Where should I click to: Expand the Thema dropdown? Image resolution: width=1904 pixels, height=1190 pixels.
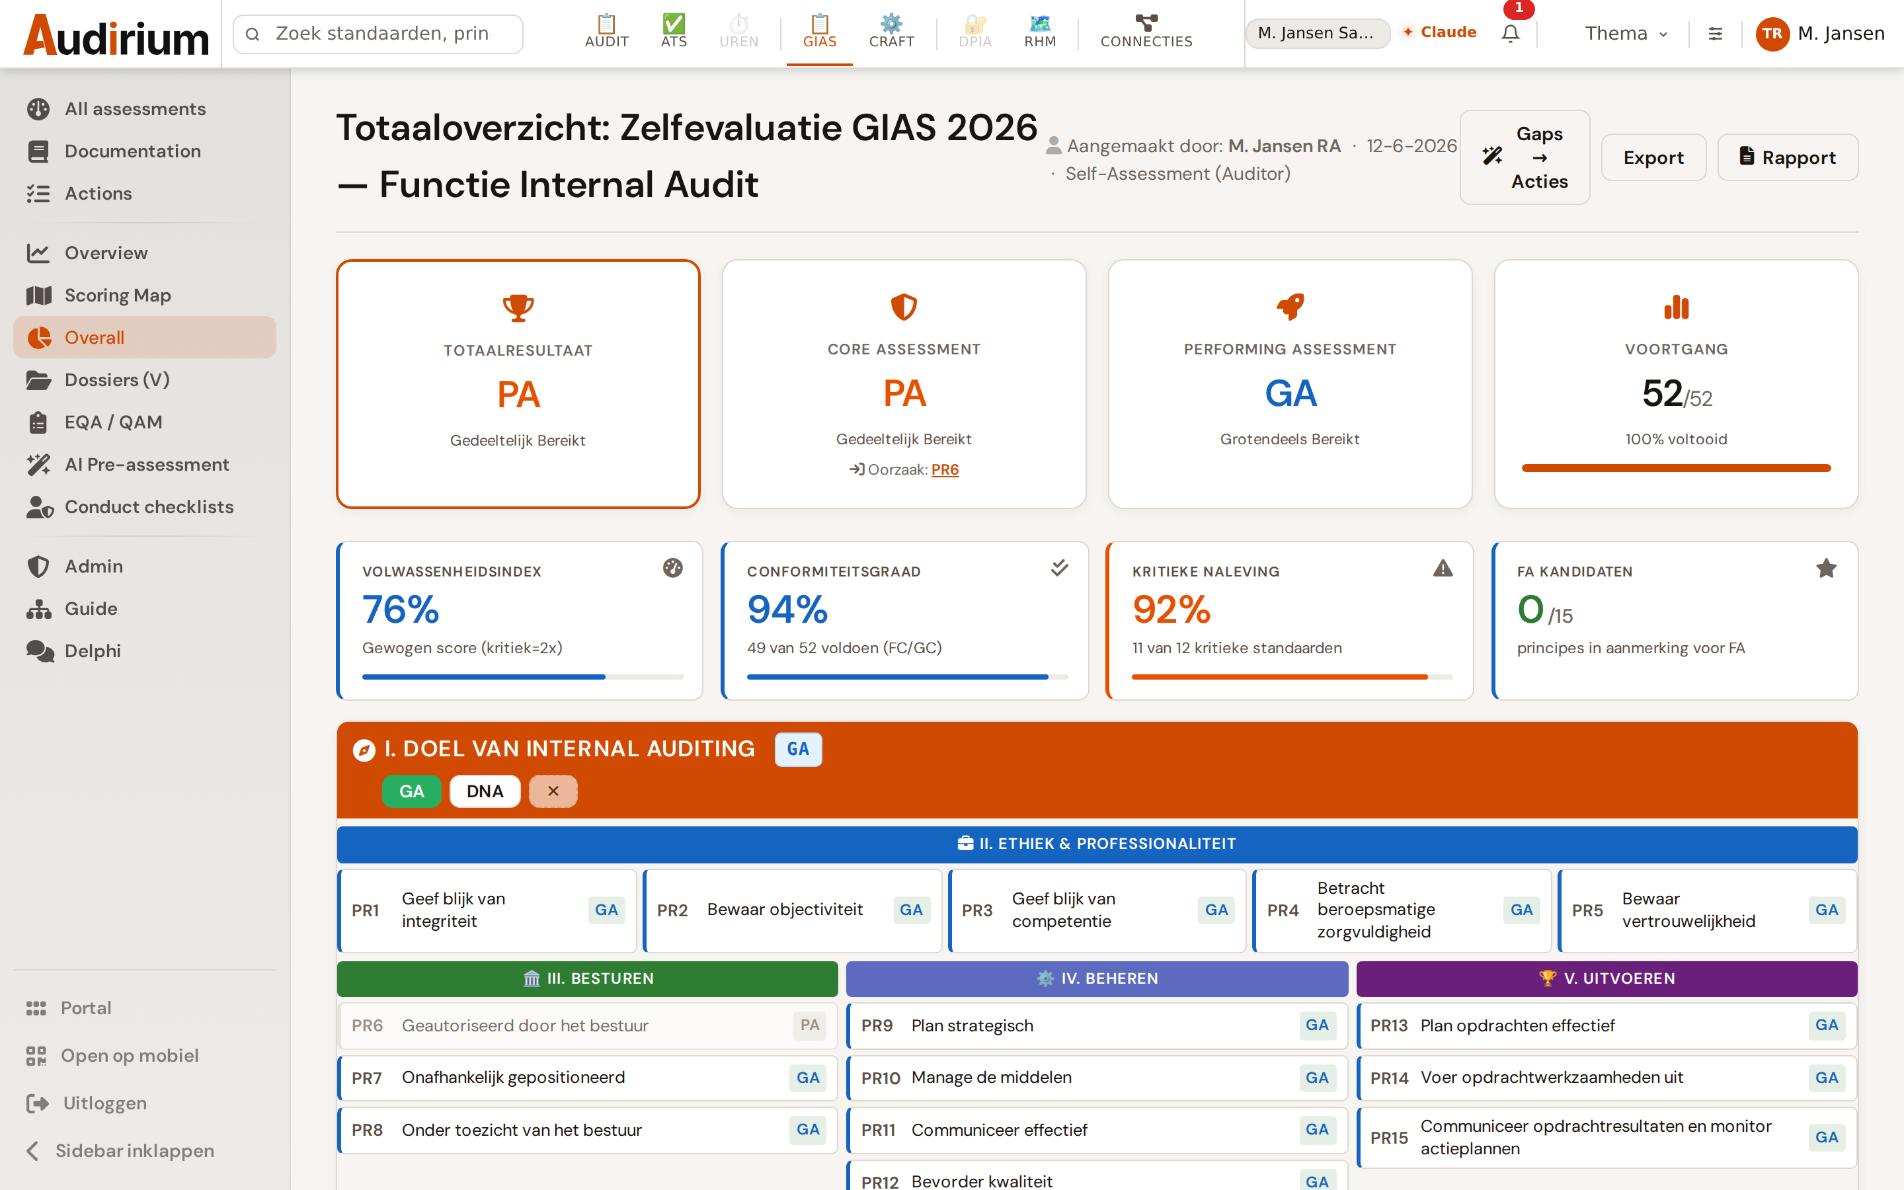click(x=1626, y=34)
